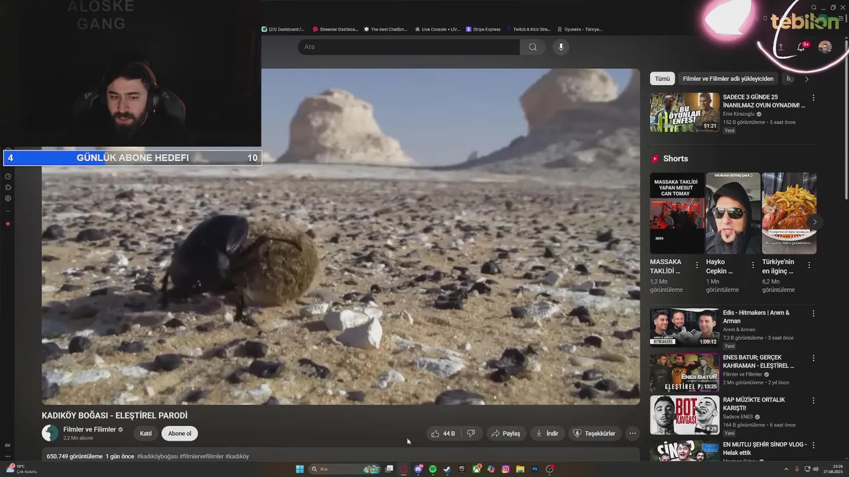Image resolution: width=849 pixels, height=477 pixels.
Task: Click the Shorts section heading
Action: 675,158
